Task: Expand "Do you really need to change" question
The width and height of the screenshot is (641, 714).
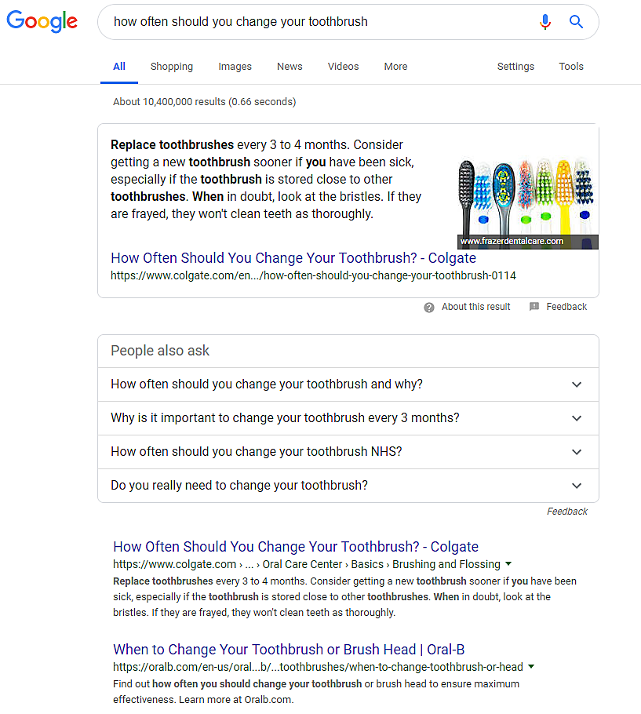Action: pos(577,486)
